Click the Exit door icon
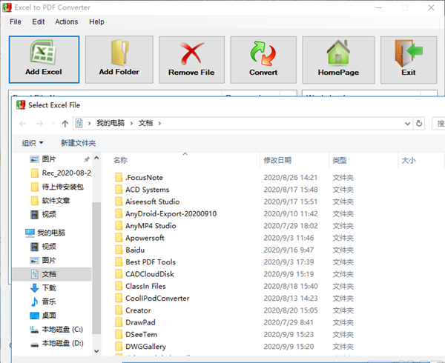 point(409,59)
